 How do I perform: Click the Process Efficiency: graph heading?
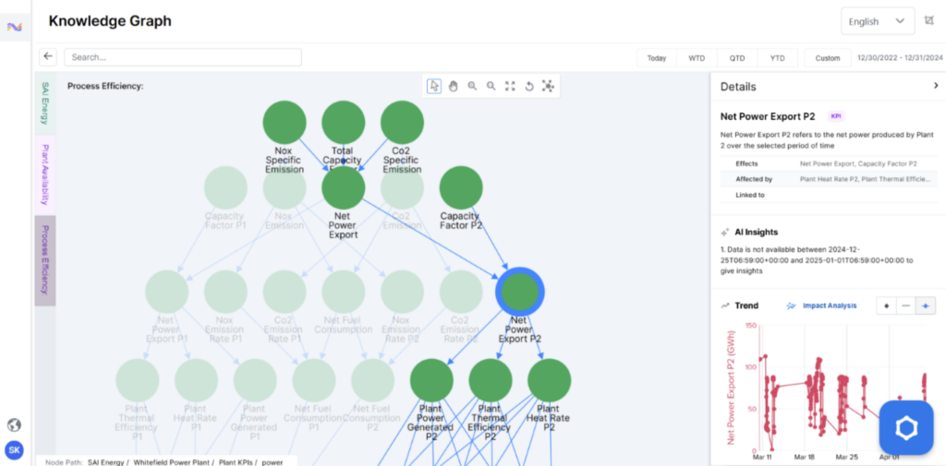tap(105, 86)
